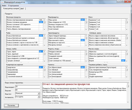Select row Конина 1 кат.
This screenshot has height=110, width=132.
[x=107, y=29]
